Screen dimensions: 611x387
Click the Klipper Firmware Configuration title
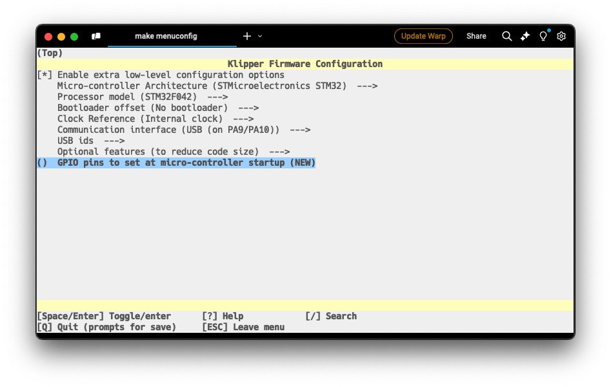click(305, 64)
